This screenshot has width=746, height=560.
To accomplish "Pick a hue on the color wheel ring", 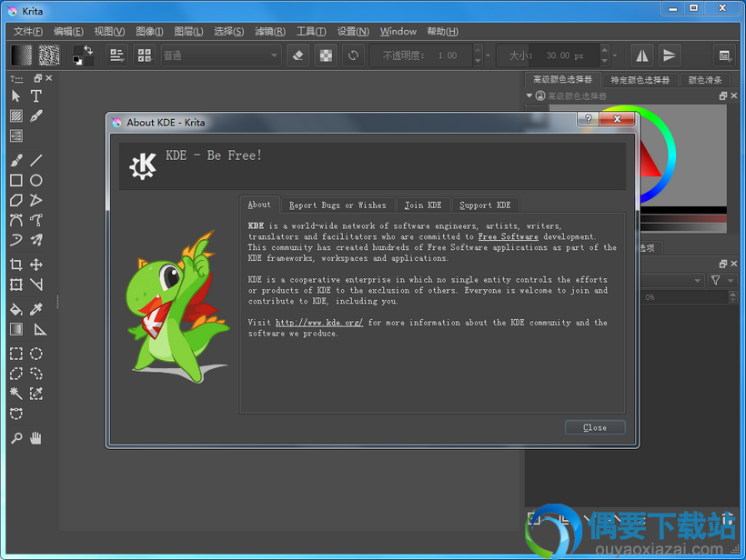I will click(x=671, y=155).
